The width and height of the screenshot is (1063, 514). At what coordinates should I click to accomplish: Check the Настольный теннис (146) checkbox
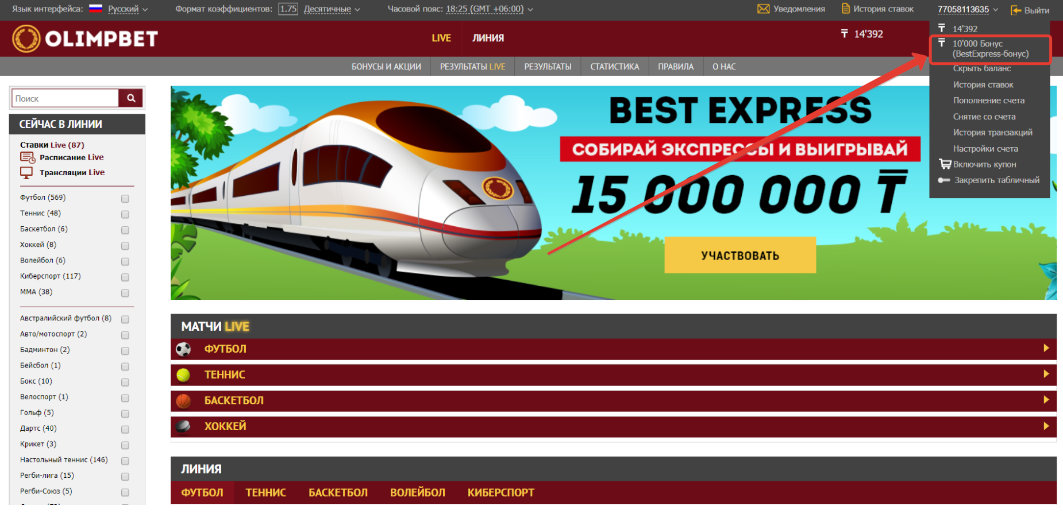125,461
